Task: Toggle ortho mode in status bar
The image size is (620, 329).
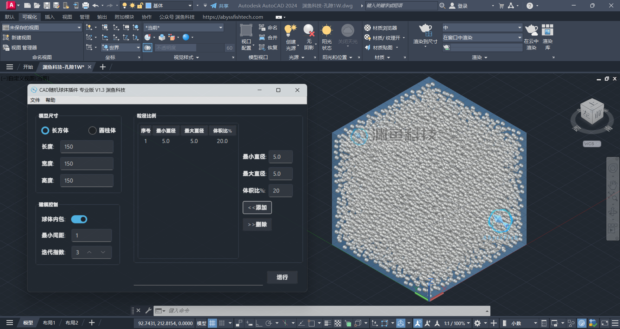Action: pos(259,323)
